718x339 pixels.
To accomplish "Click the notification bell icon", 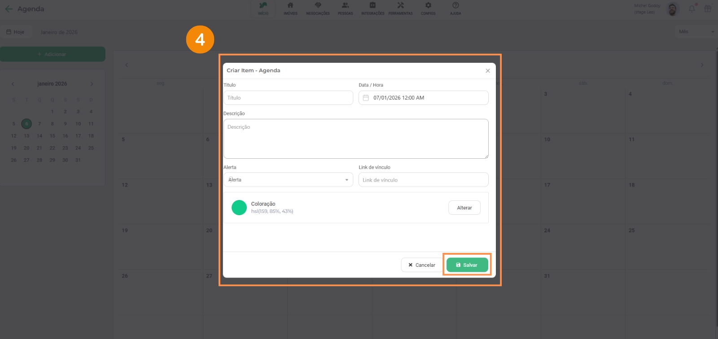I will point(692,9).
